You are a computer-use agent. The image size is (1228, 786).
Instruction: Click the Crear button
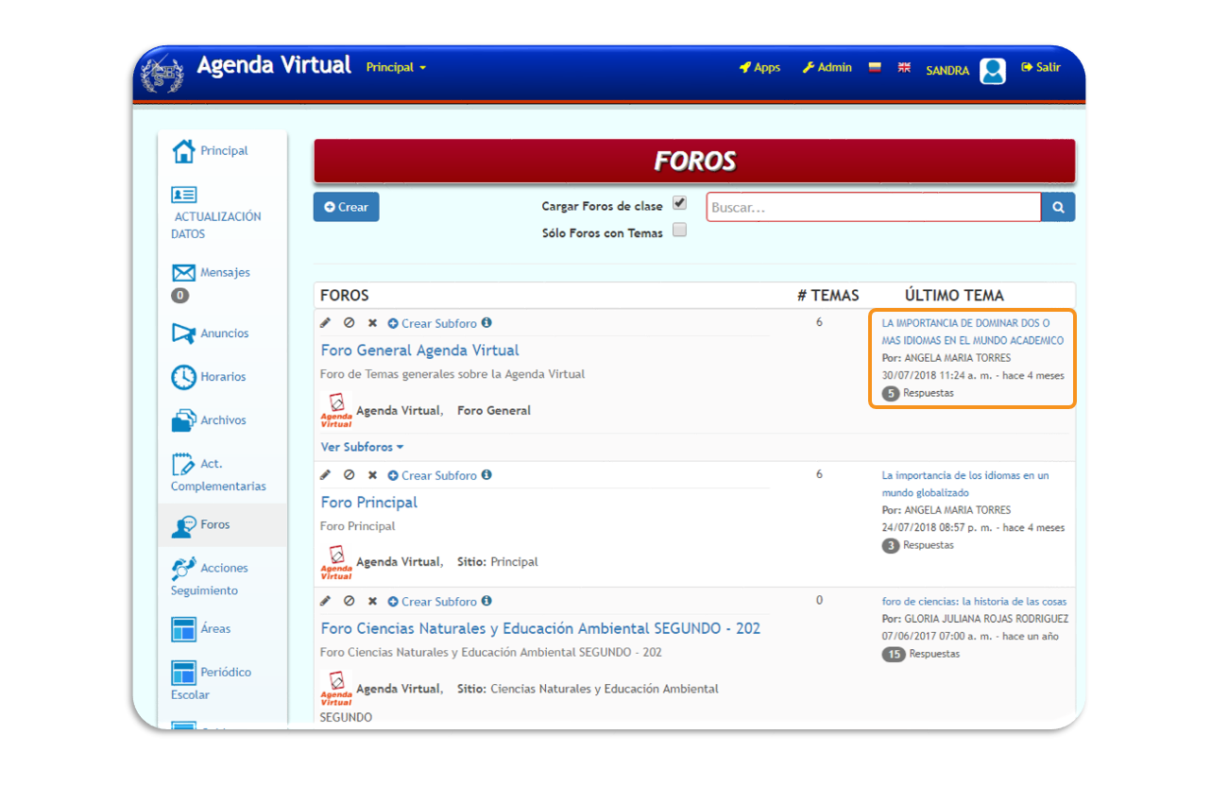click(346, 207)
